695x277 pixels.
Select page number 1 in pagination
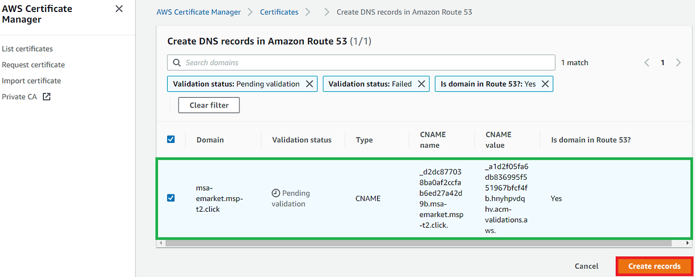662,62
